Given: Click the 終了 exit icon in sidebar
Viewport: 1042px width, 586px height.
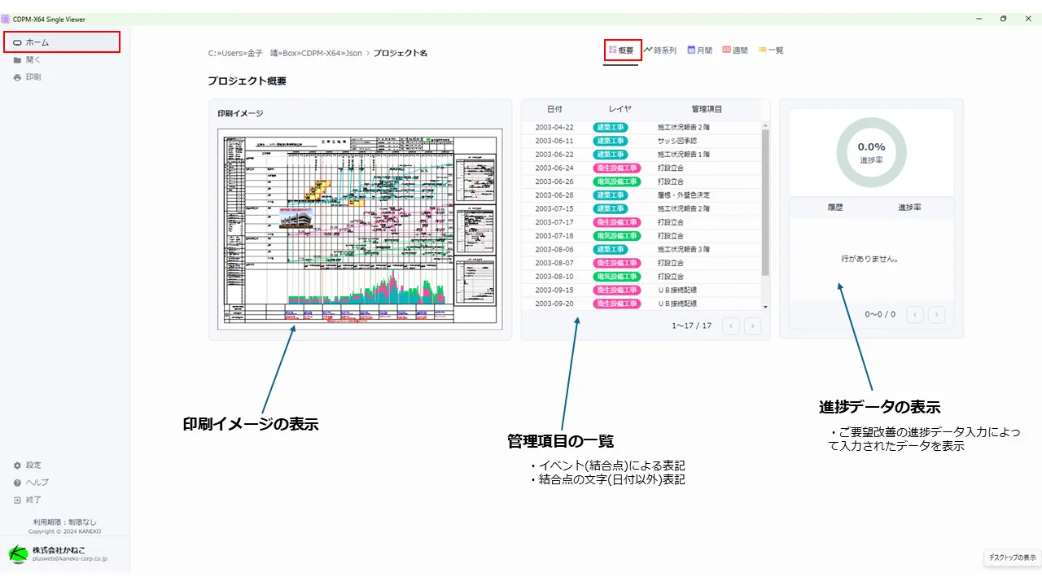Looking at the screenshot, I should 17,500.
